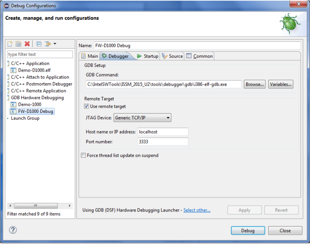Viewport: 310px width, 244px height.
Task: Click the New launch configuration icon
Action: click(10, 44)
